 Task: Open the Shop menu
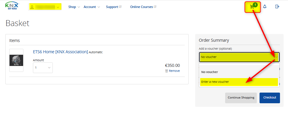pos(74,7)
